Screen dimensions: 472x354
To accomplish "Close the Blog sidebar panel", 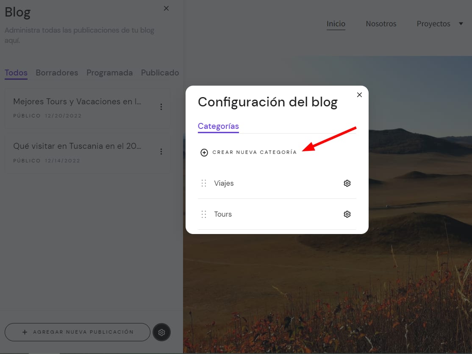I will click(x=166, y=8).
